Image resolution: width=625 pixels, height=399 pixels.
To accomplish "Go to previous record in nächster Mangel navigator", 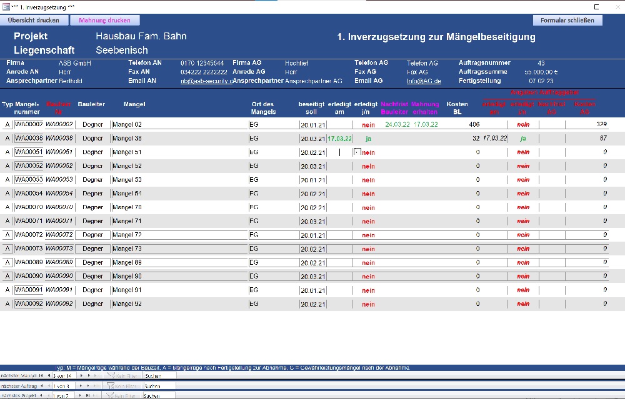I will pyautogui.click(x=49, y=375).
